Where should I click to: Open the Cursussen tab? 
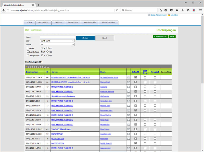[x=73, y=22]
